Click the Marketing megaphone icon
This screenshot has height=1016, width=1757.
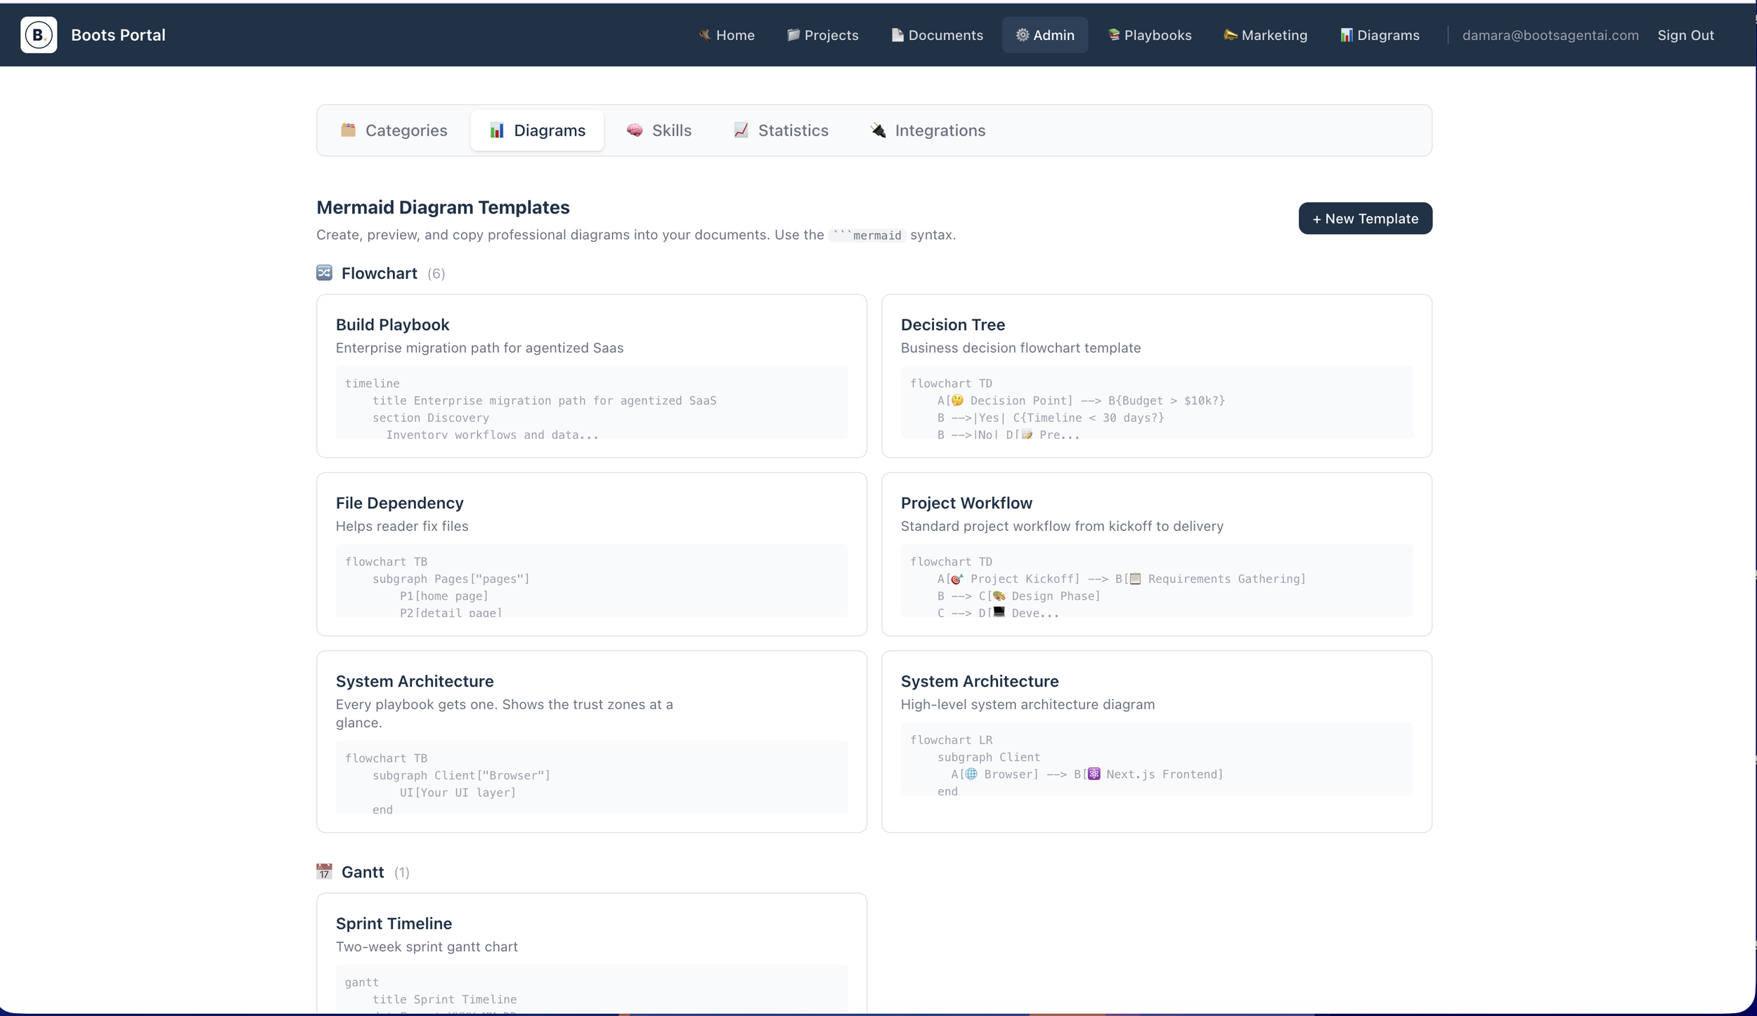pyautogui.click(x=1231, y=34)
